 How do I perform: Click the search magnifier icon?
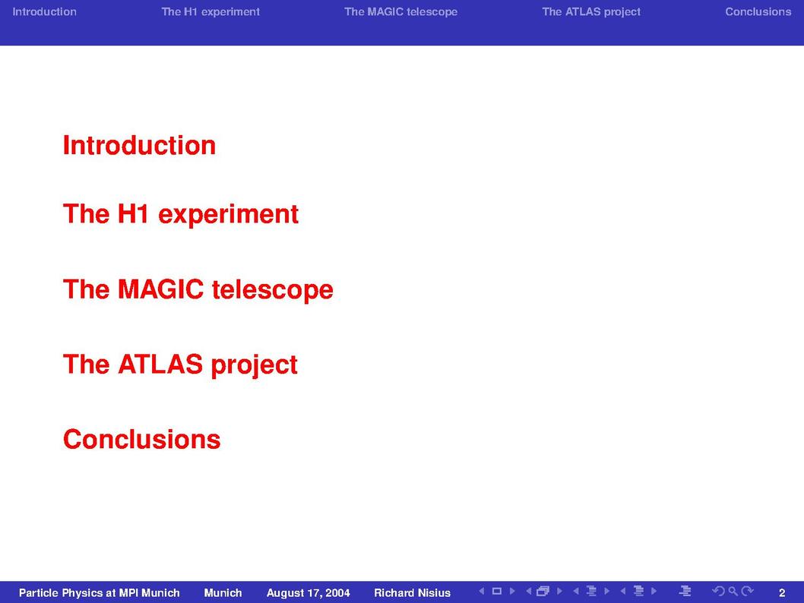(x=733, y=591)
